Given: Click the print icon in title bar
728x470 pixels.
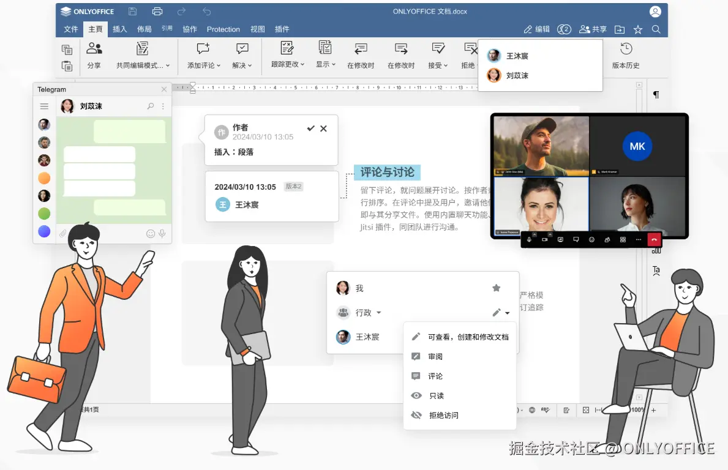Looking at the screenshot, I should click(x=157, y=11).
